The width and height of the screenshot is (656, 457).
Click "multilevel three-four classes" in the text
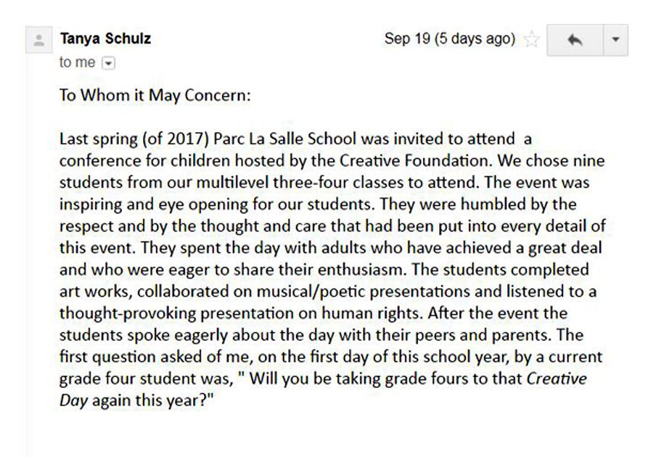(284, 182)
